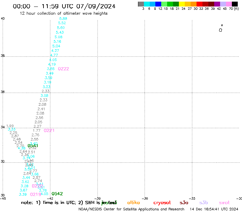
Task: Click the gray swatch in the color legend
Action: [x=141, y=4]
